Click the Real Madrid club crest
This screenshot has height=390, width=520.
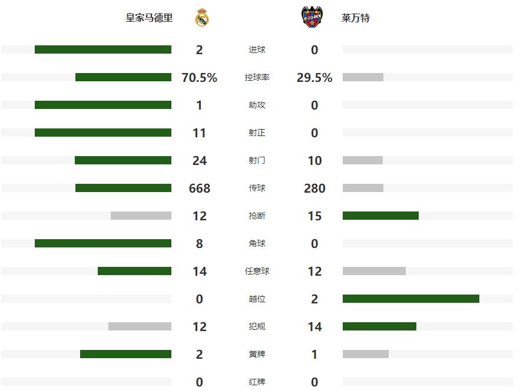coord(202,18)
